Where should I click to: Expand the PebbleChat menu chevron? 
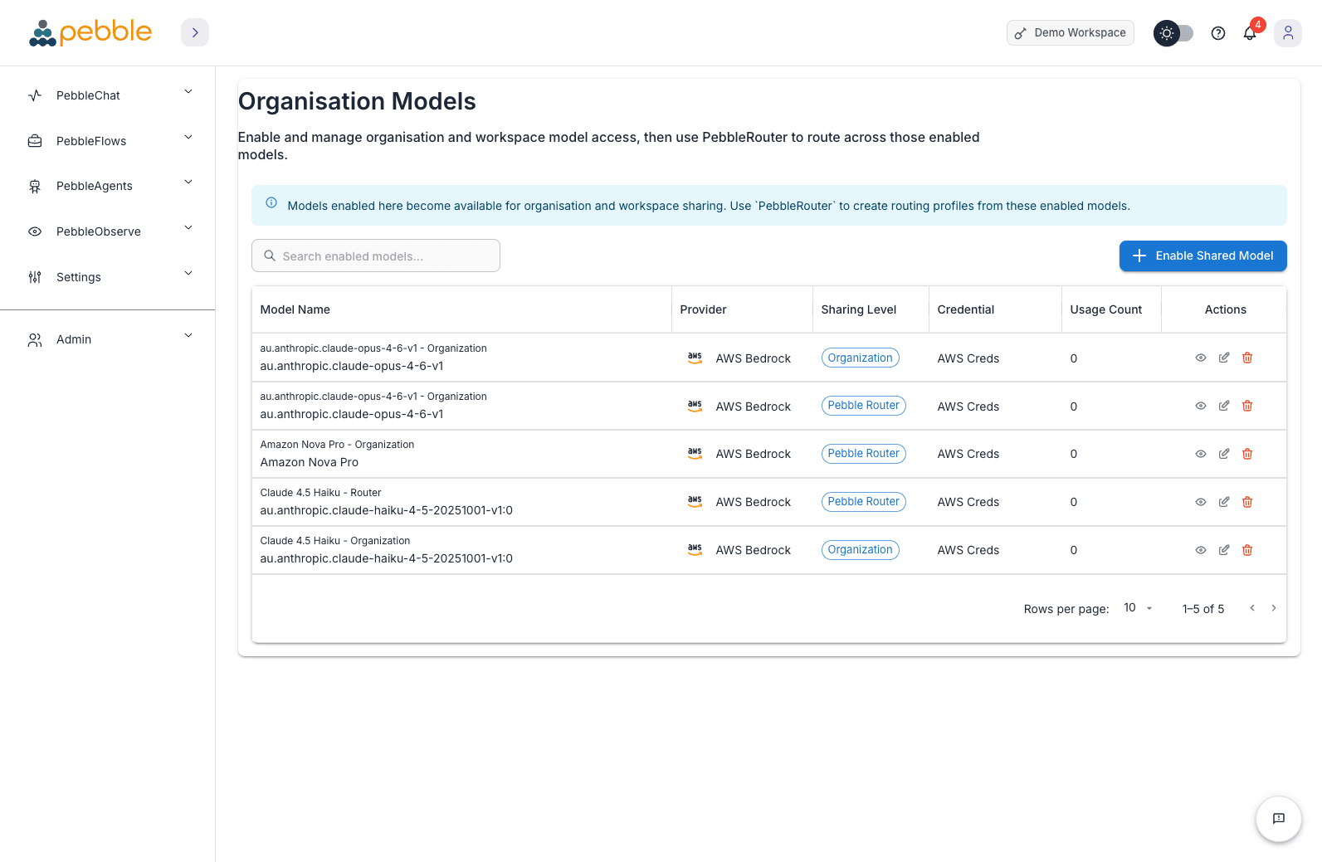pyautogui.click(x=188, y=91)
